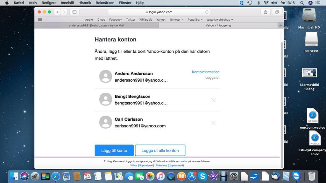Open Mission Control from the Dock
The image size is (326, 183).
point(45,176)
